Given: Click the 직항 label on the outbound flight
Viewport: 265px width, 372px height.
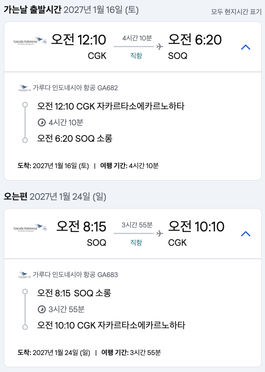Looking at the screenshot, I should [x=136, y=55].
